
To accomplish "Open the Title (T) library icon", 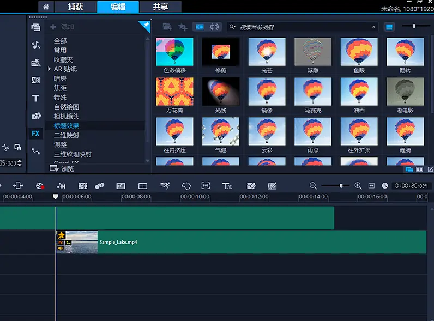I will pyautogui.click(x=35, y=98).
